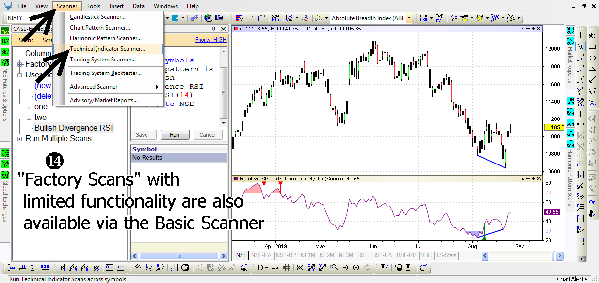Open Advisory/Market Reports entry
This screenshot has height=283, width=599.
tap(108, 100)
